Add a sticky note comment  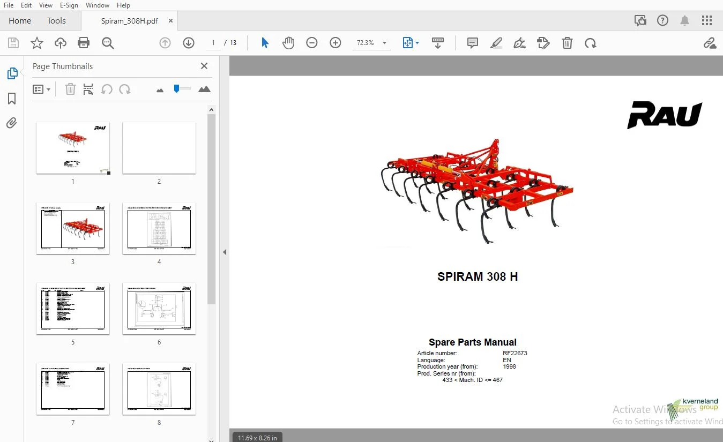(x=473, y=43)
